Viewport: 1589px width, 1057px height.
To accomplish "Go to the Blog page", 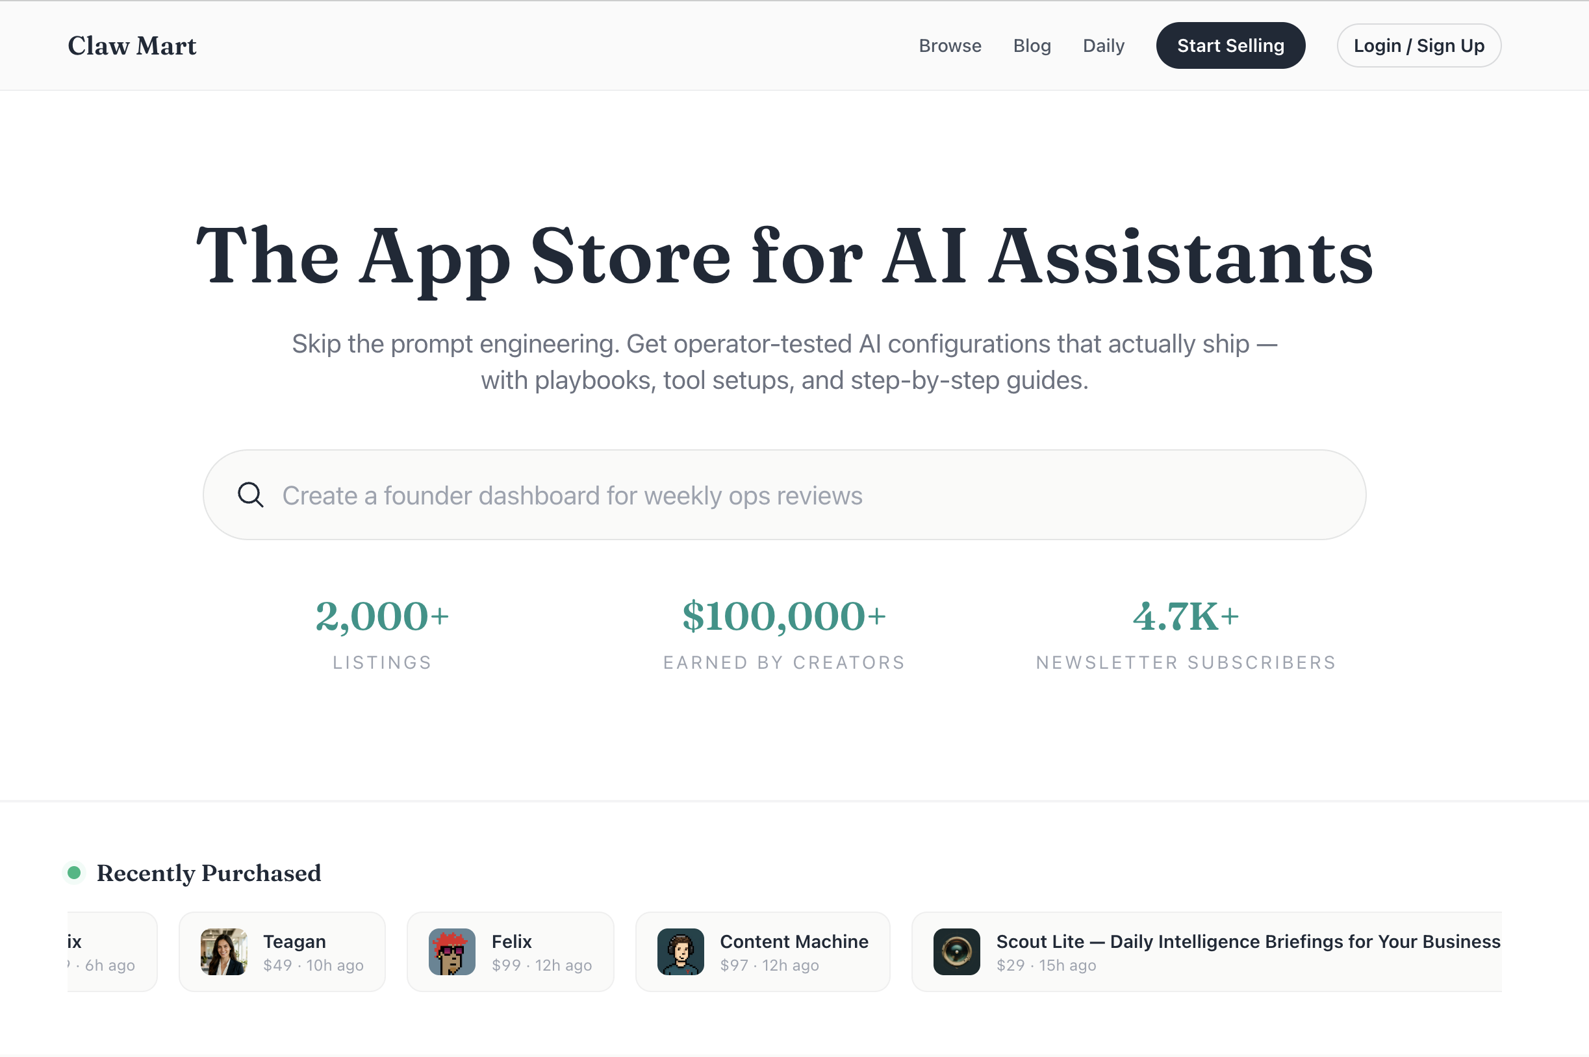I will pyautogui.click(x=1032, y=46).
